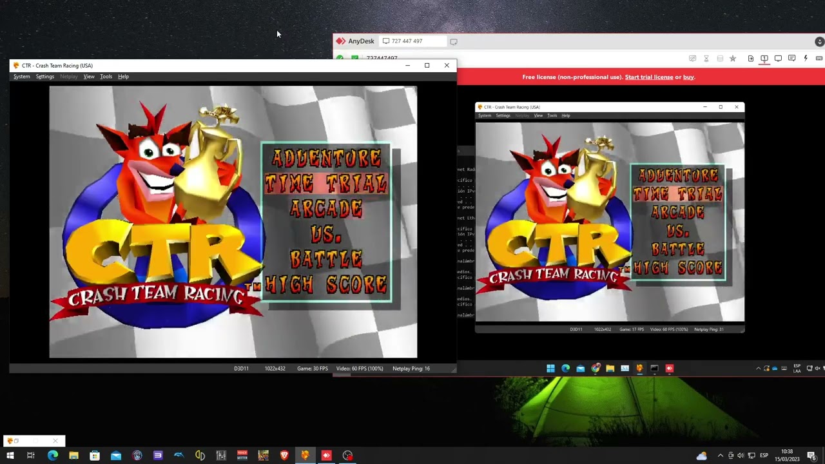The image size is (825, 464).
Task: Select BATTLE in the local game menu
Action: pos(327,258)
